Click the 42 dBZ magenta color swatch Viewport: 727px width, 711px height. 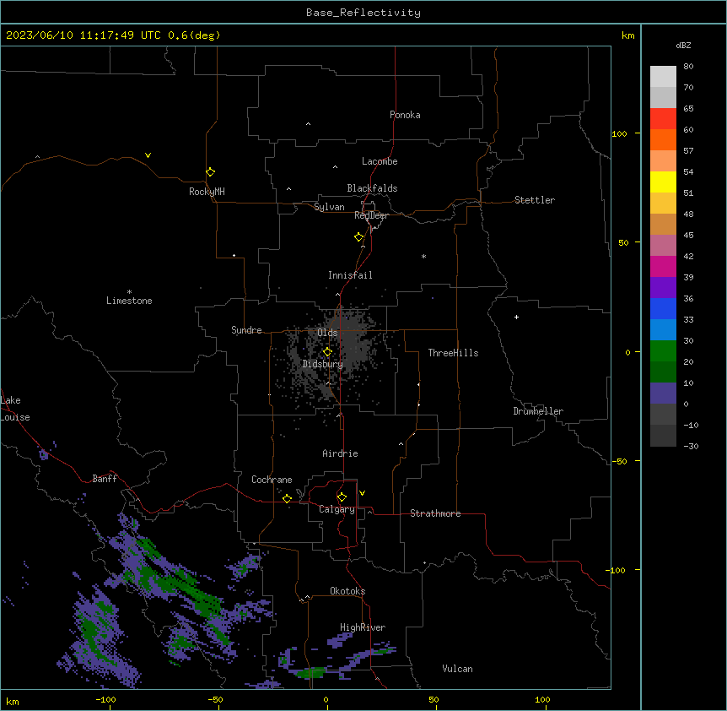(663, 266)
